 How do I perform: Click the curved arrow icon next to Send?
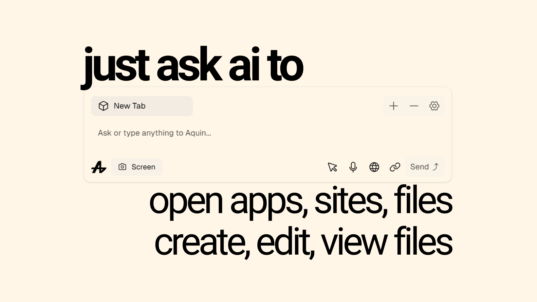(x=436, y=167)
